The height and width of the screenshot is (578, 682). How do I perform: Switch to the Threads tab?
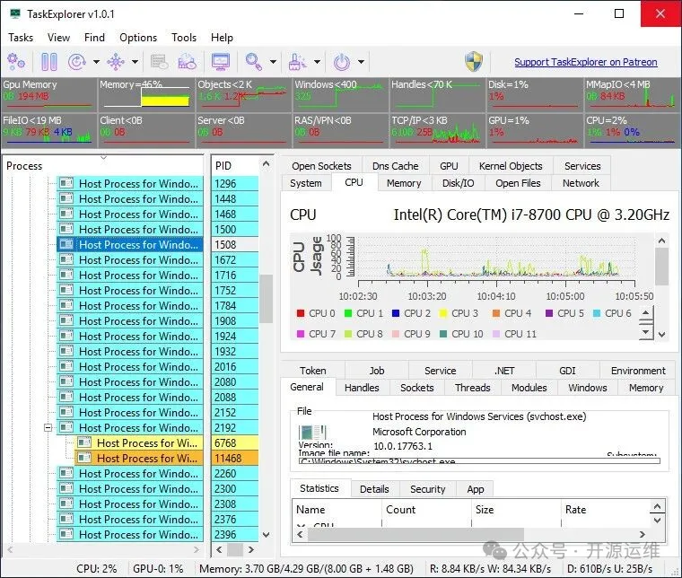pyautogui.click(x=472, y=388)
